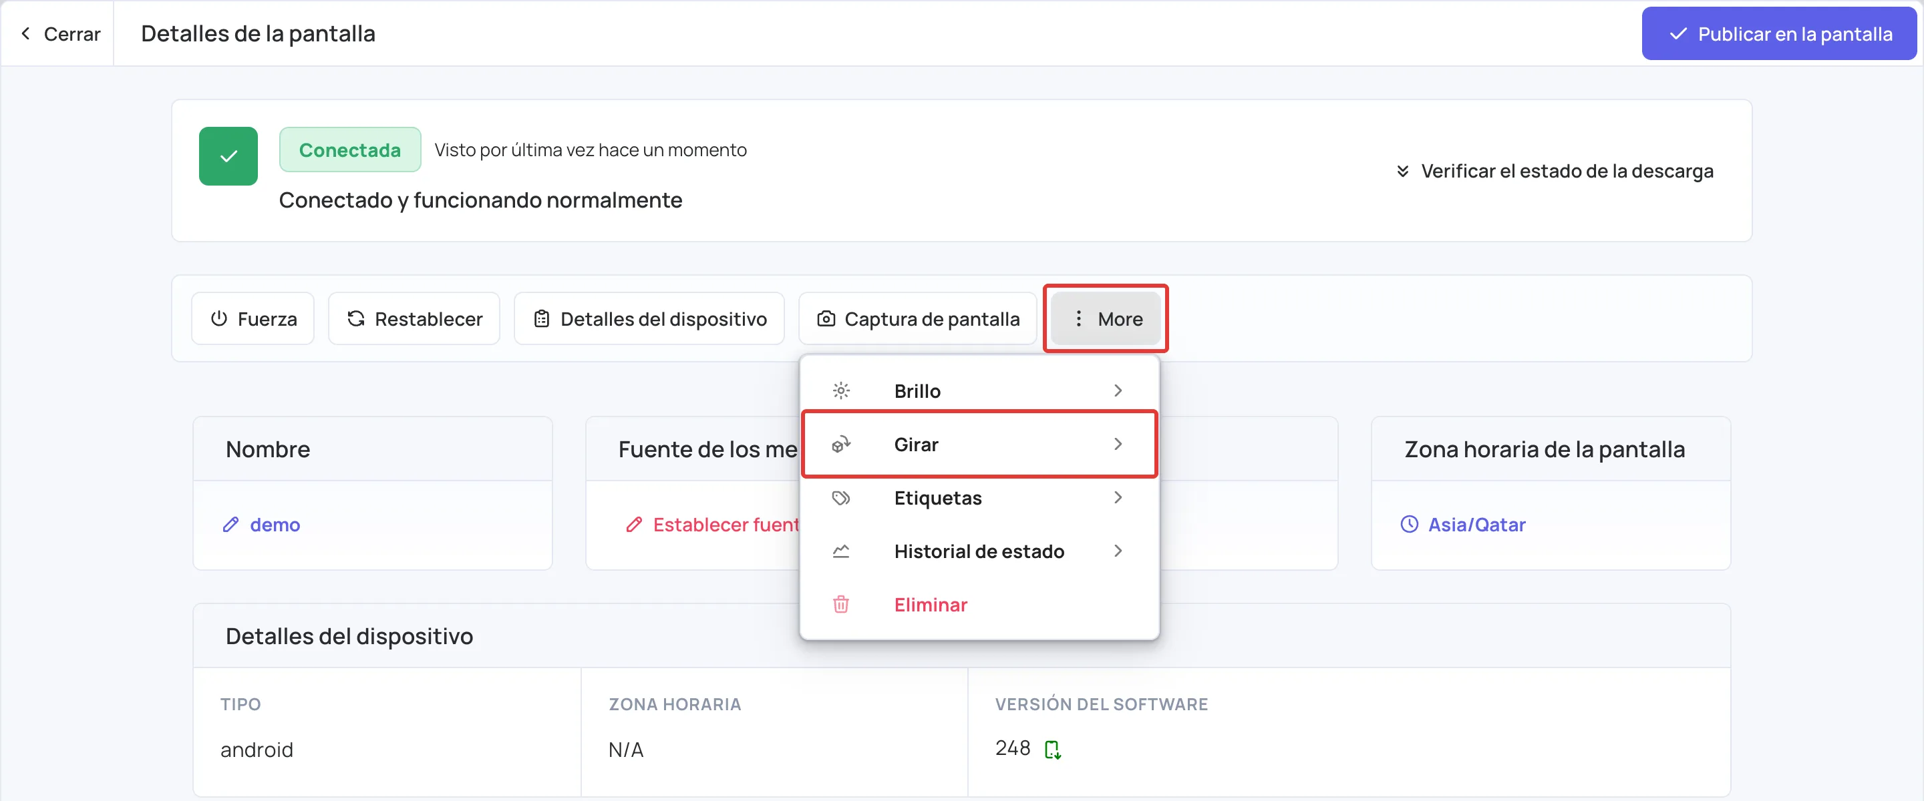This screenshot has height=801, width=1924.
Task: Click the Etiquetas tag icon
Action: 841,498
